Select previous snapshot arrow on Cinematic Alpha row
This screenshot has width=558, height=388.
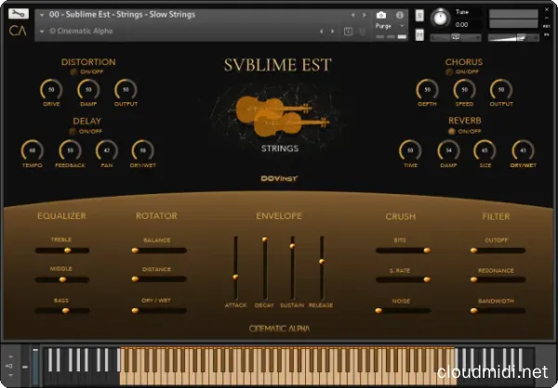322,32
